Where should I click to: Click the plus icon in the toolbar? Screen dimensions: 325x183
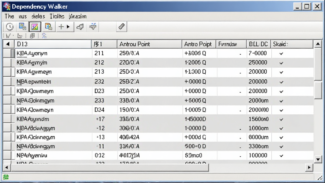tap(61, 27)
